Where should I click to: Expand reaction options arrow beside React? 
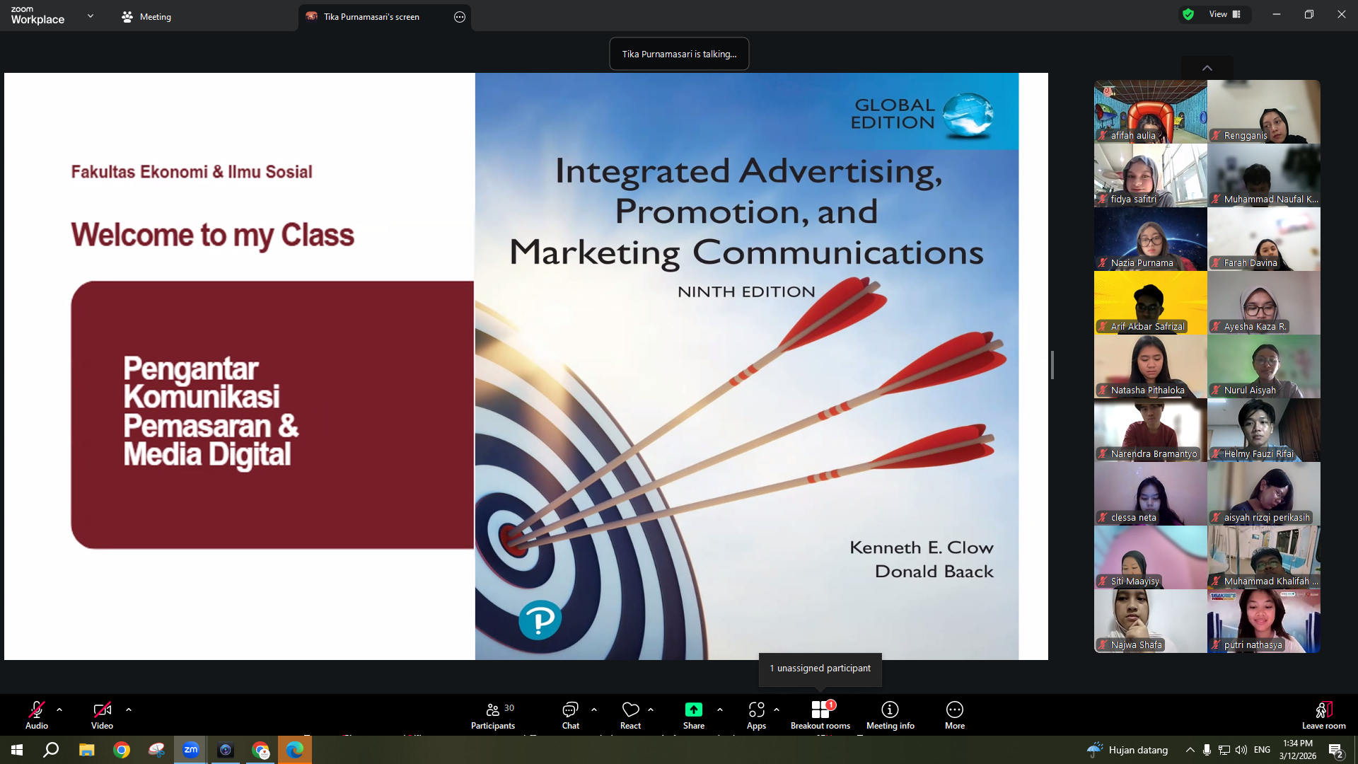click(651, 710)
